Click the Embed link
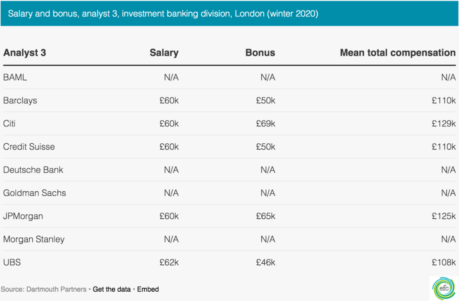This screenshot has width=459, height=301. [148, 289]
